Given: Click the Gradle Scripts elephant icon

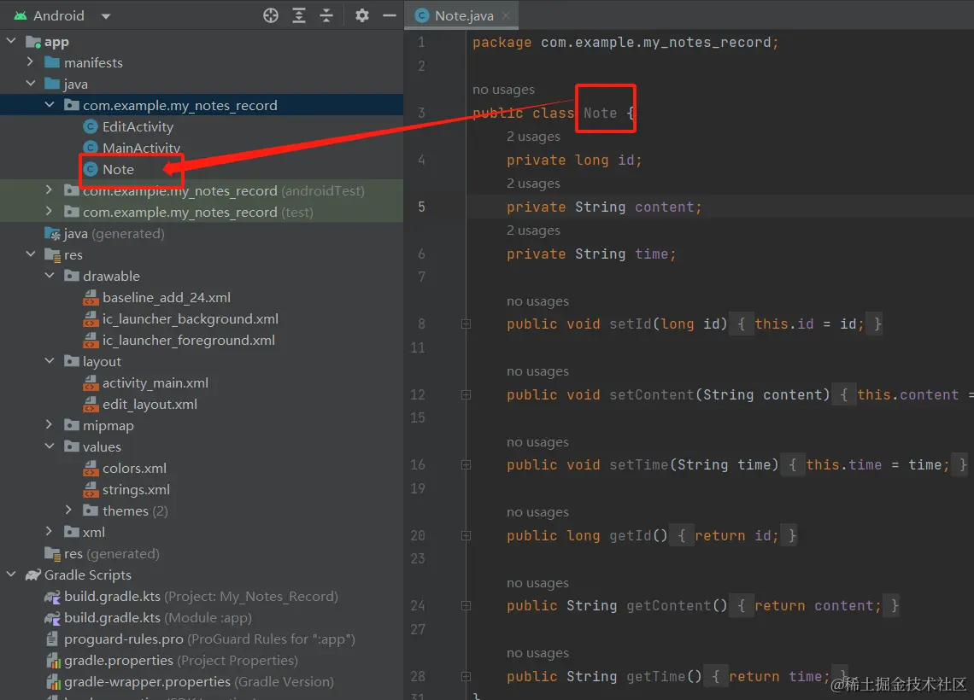Looking at the screenshot, I should click(x=33, y=575).
